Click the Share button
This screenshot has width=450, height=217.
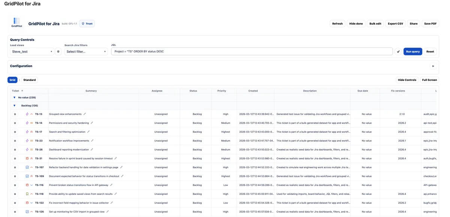coord(414,24)
